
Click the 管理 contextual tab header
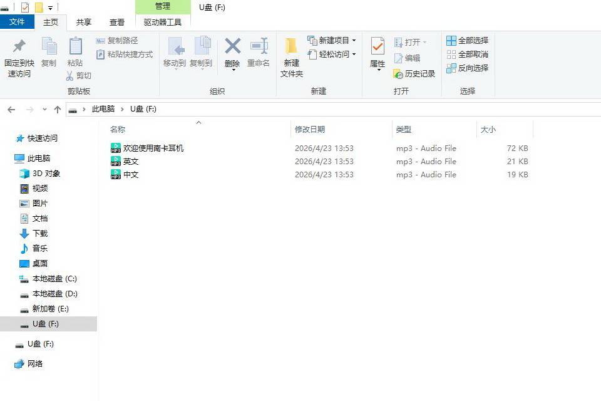coord(163,6)
